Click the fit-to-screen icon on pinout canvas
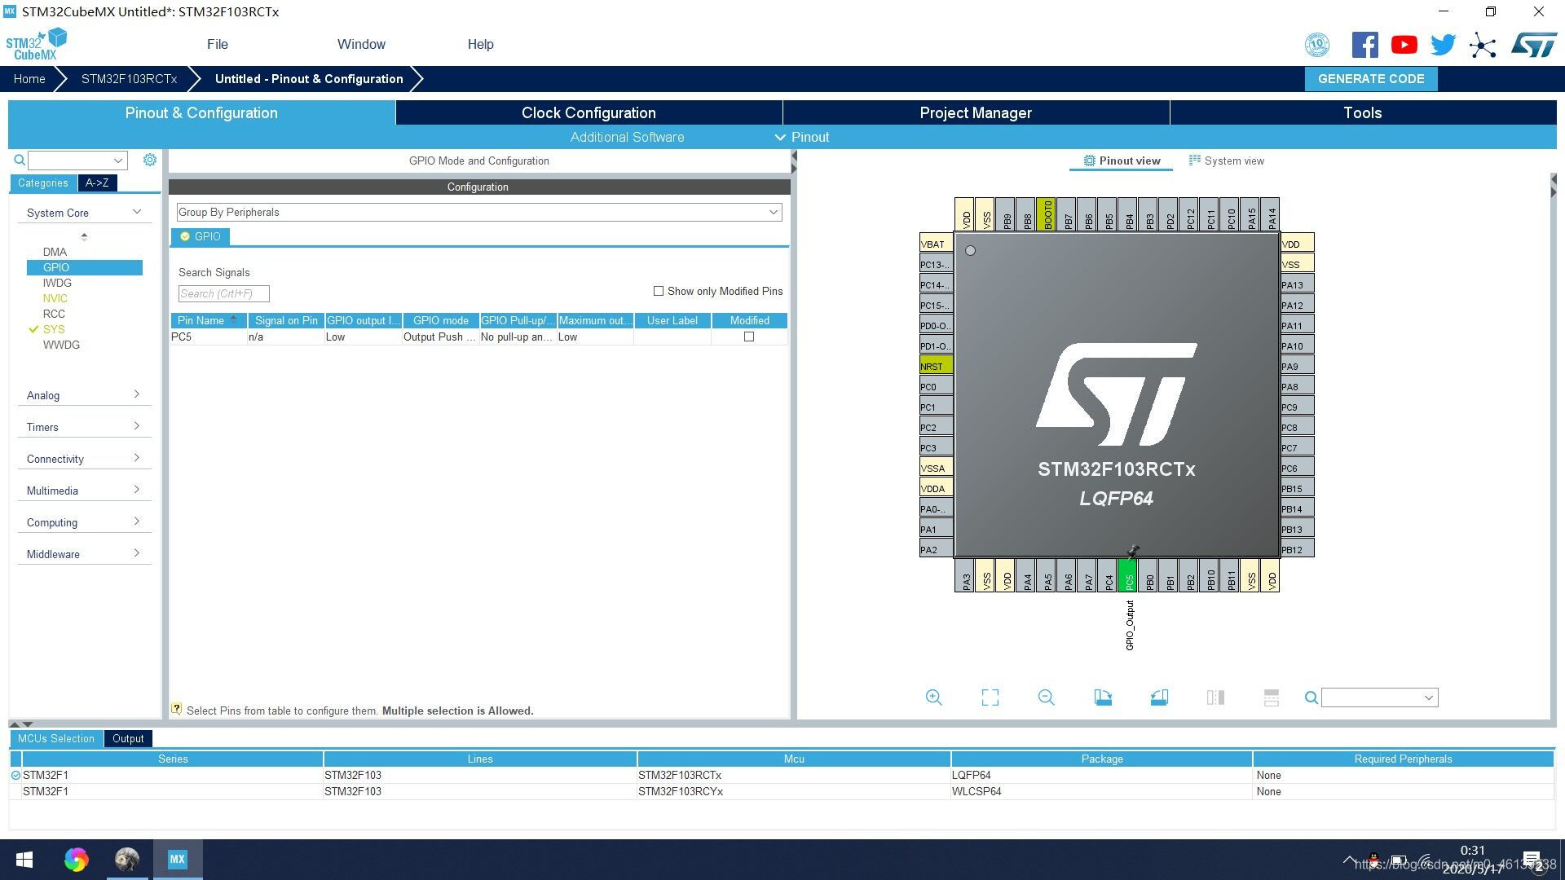Screen dimensions: 1565x880 990,697
